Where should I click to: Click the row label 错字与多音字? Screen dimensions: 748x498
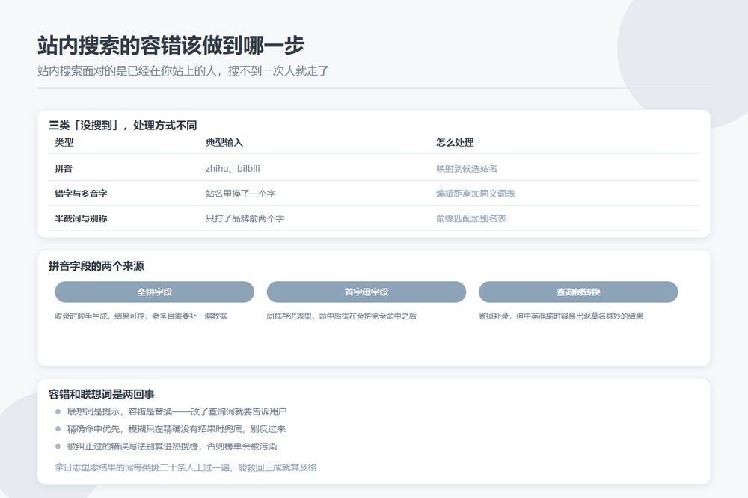point(81,194)
